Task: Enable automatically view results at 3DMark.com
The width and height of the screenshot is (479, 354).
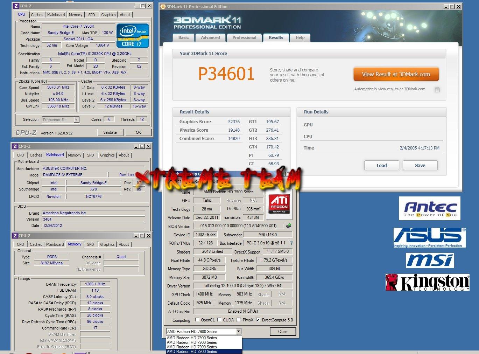Action: [437, 90]
